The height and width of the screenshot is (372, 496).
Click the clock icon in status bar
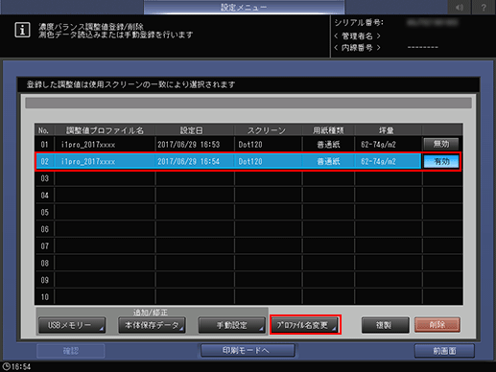(x=6, y=366)
